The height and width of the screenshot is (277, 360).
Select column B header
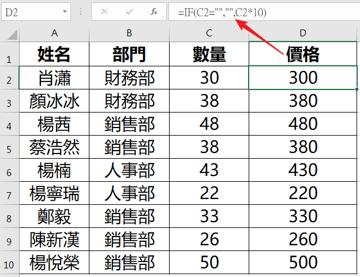tap(130, 34)
